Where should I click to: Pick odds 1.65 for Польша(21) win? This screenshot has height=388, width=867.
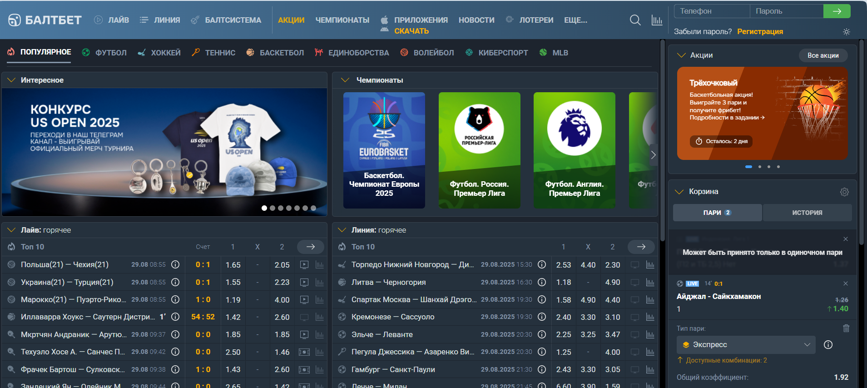233,265
